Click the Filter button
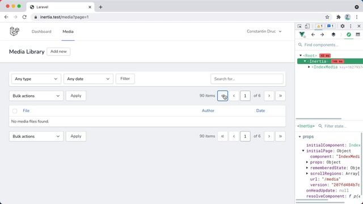 [x=125, y=79]
